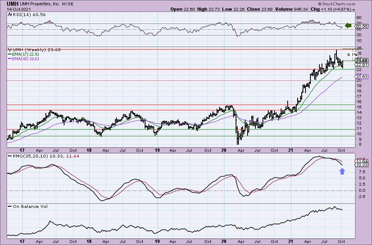Click the boxed 11.64 PMO signal tag
Viewport: 372px width, 245px height.
pyautogui.click(x=362, y=161)
